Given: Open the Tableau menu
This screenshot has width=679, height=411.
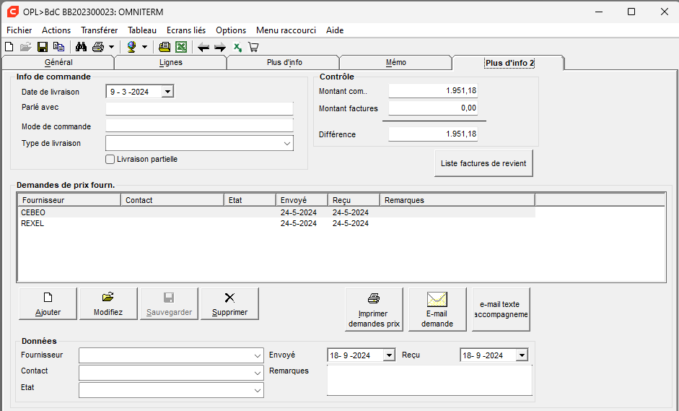Looking at the screenshot, I should pyautogui.click(x=142, y=30).
